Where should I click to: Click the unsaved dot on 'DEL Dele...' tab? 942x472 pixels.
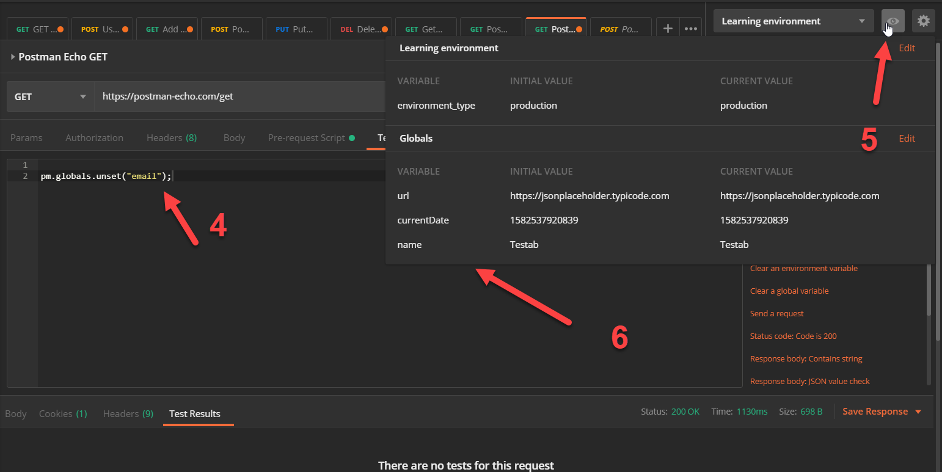point(384,29)
